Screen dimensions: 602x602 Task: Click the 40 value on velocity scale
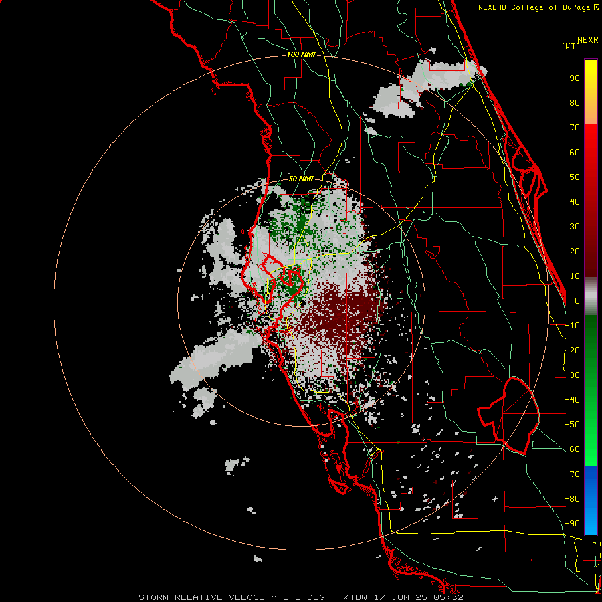point(575,202)
